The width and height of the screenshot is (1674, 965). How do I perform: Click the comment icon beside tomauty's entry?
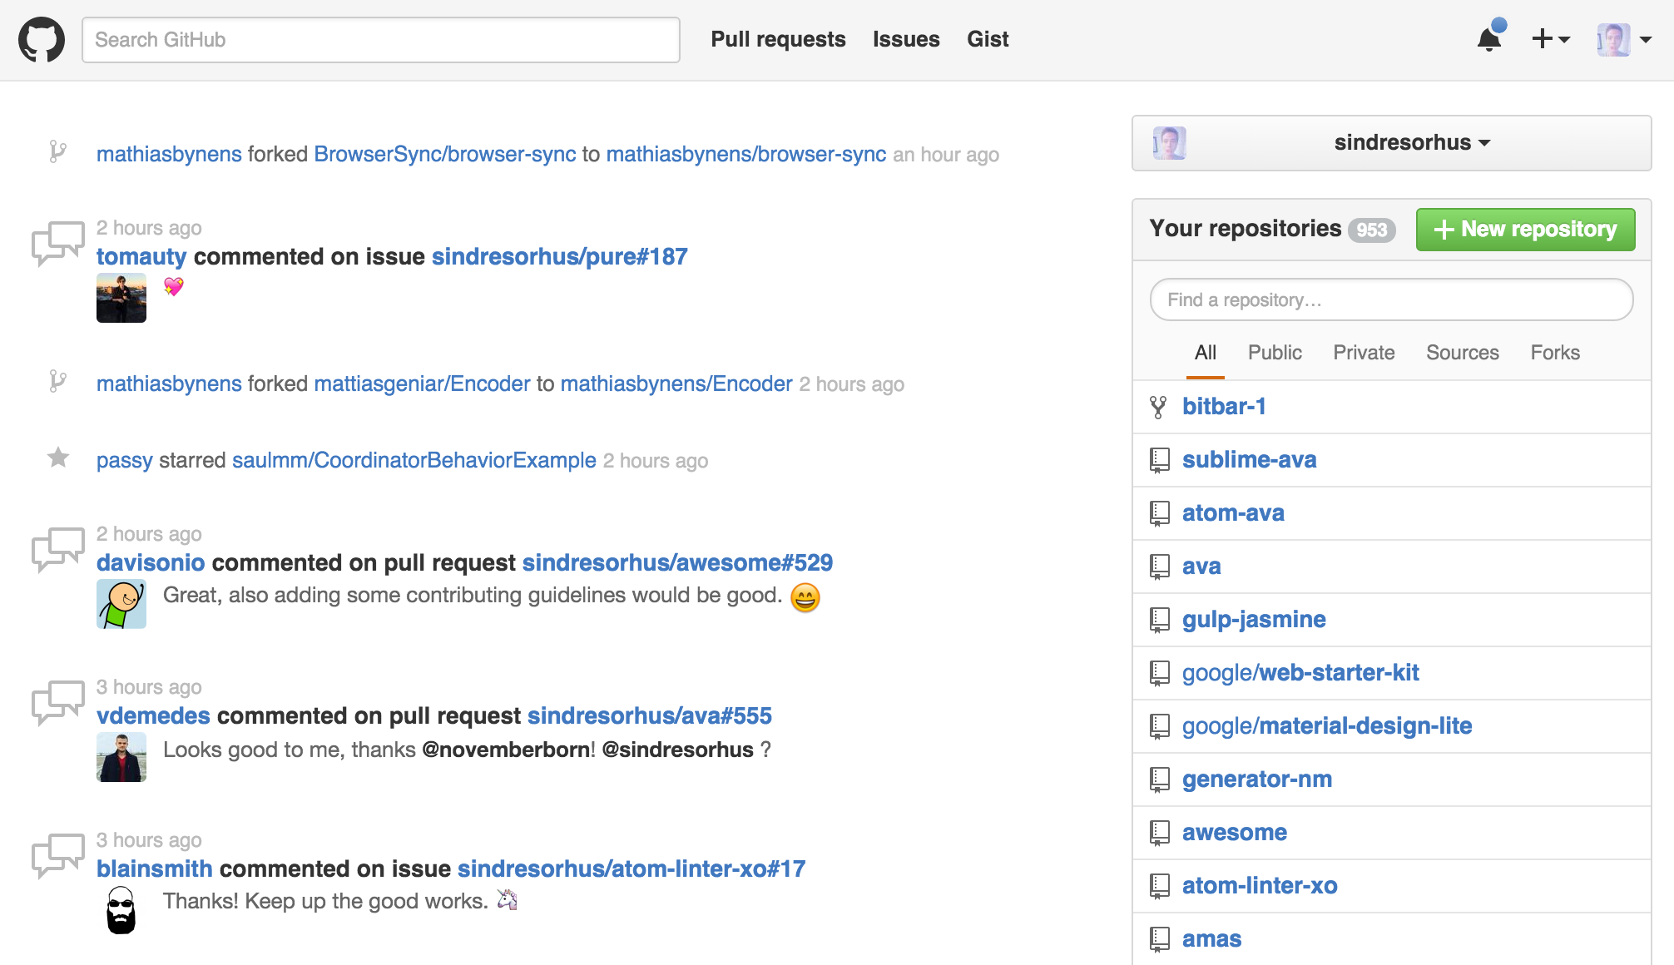coord(57,242)
